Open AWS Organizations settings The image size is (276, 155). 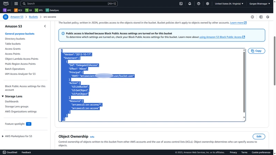(21, 112)
